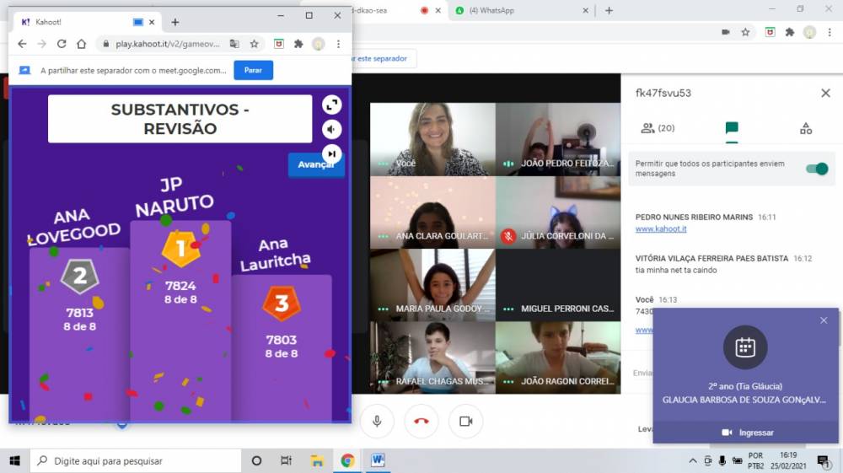
Task: Click Parar to stop sharing
Action: (253, 70)
